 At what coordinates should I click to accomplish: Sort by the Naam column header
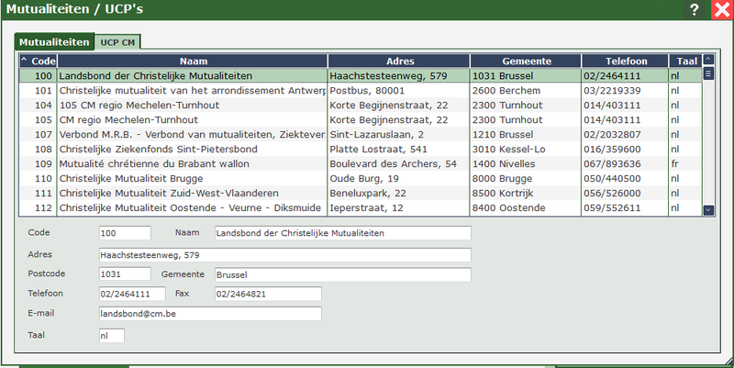click(x=193, y=61)
